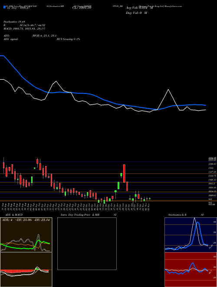Click the 1132.75 price axis label
This screenshot has width=217, height=287.
pyautogui.click(x=212, y=176)
